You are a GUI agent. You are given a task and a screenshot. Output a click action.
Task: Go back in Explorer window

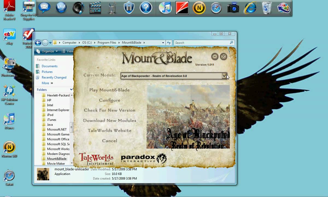[38, 42]
